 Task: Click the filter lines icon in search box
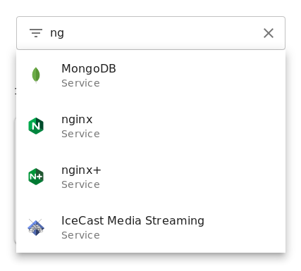36,33
